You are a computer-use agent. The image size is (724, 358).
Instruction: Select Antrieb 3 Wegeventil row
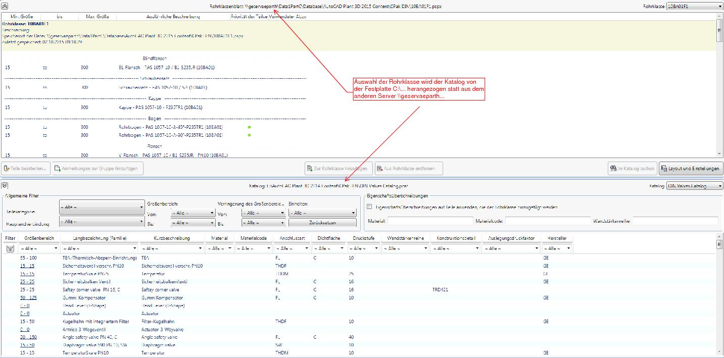359,329
